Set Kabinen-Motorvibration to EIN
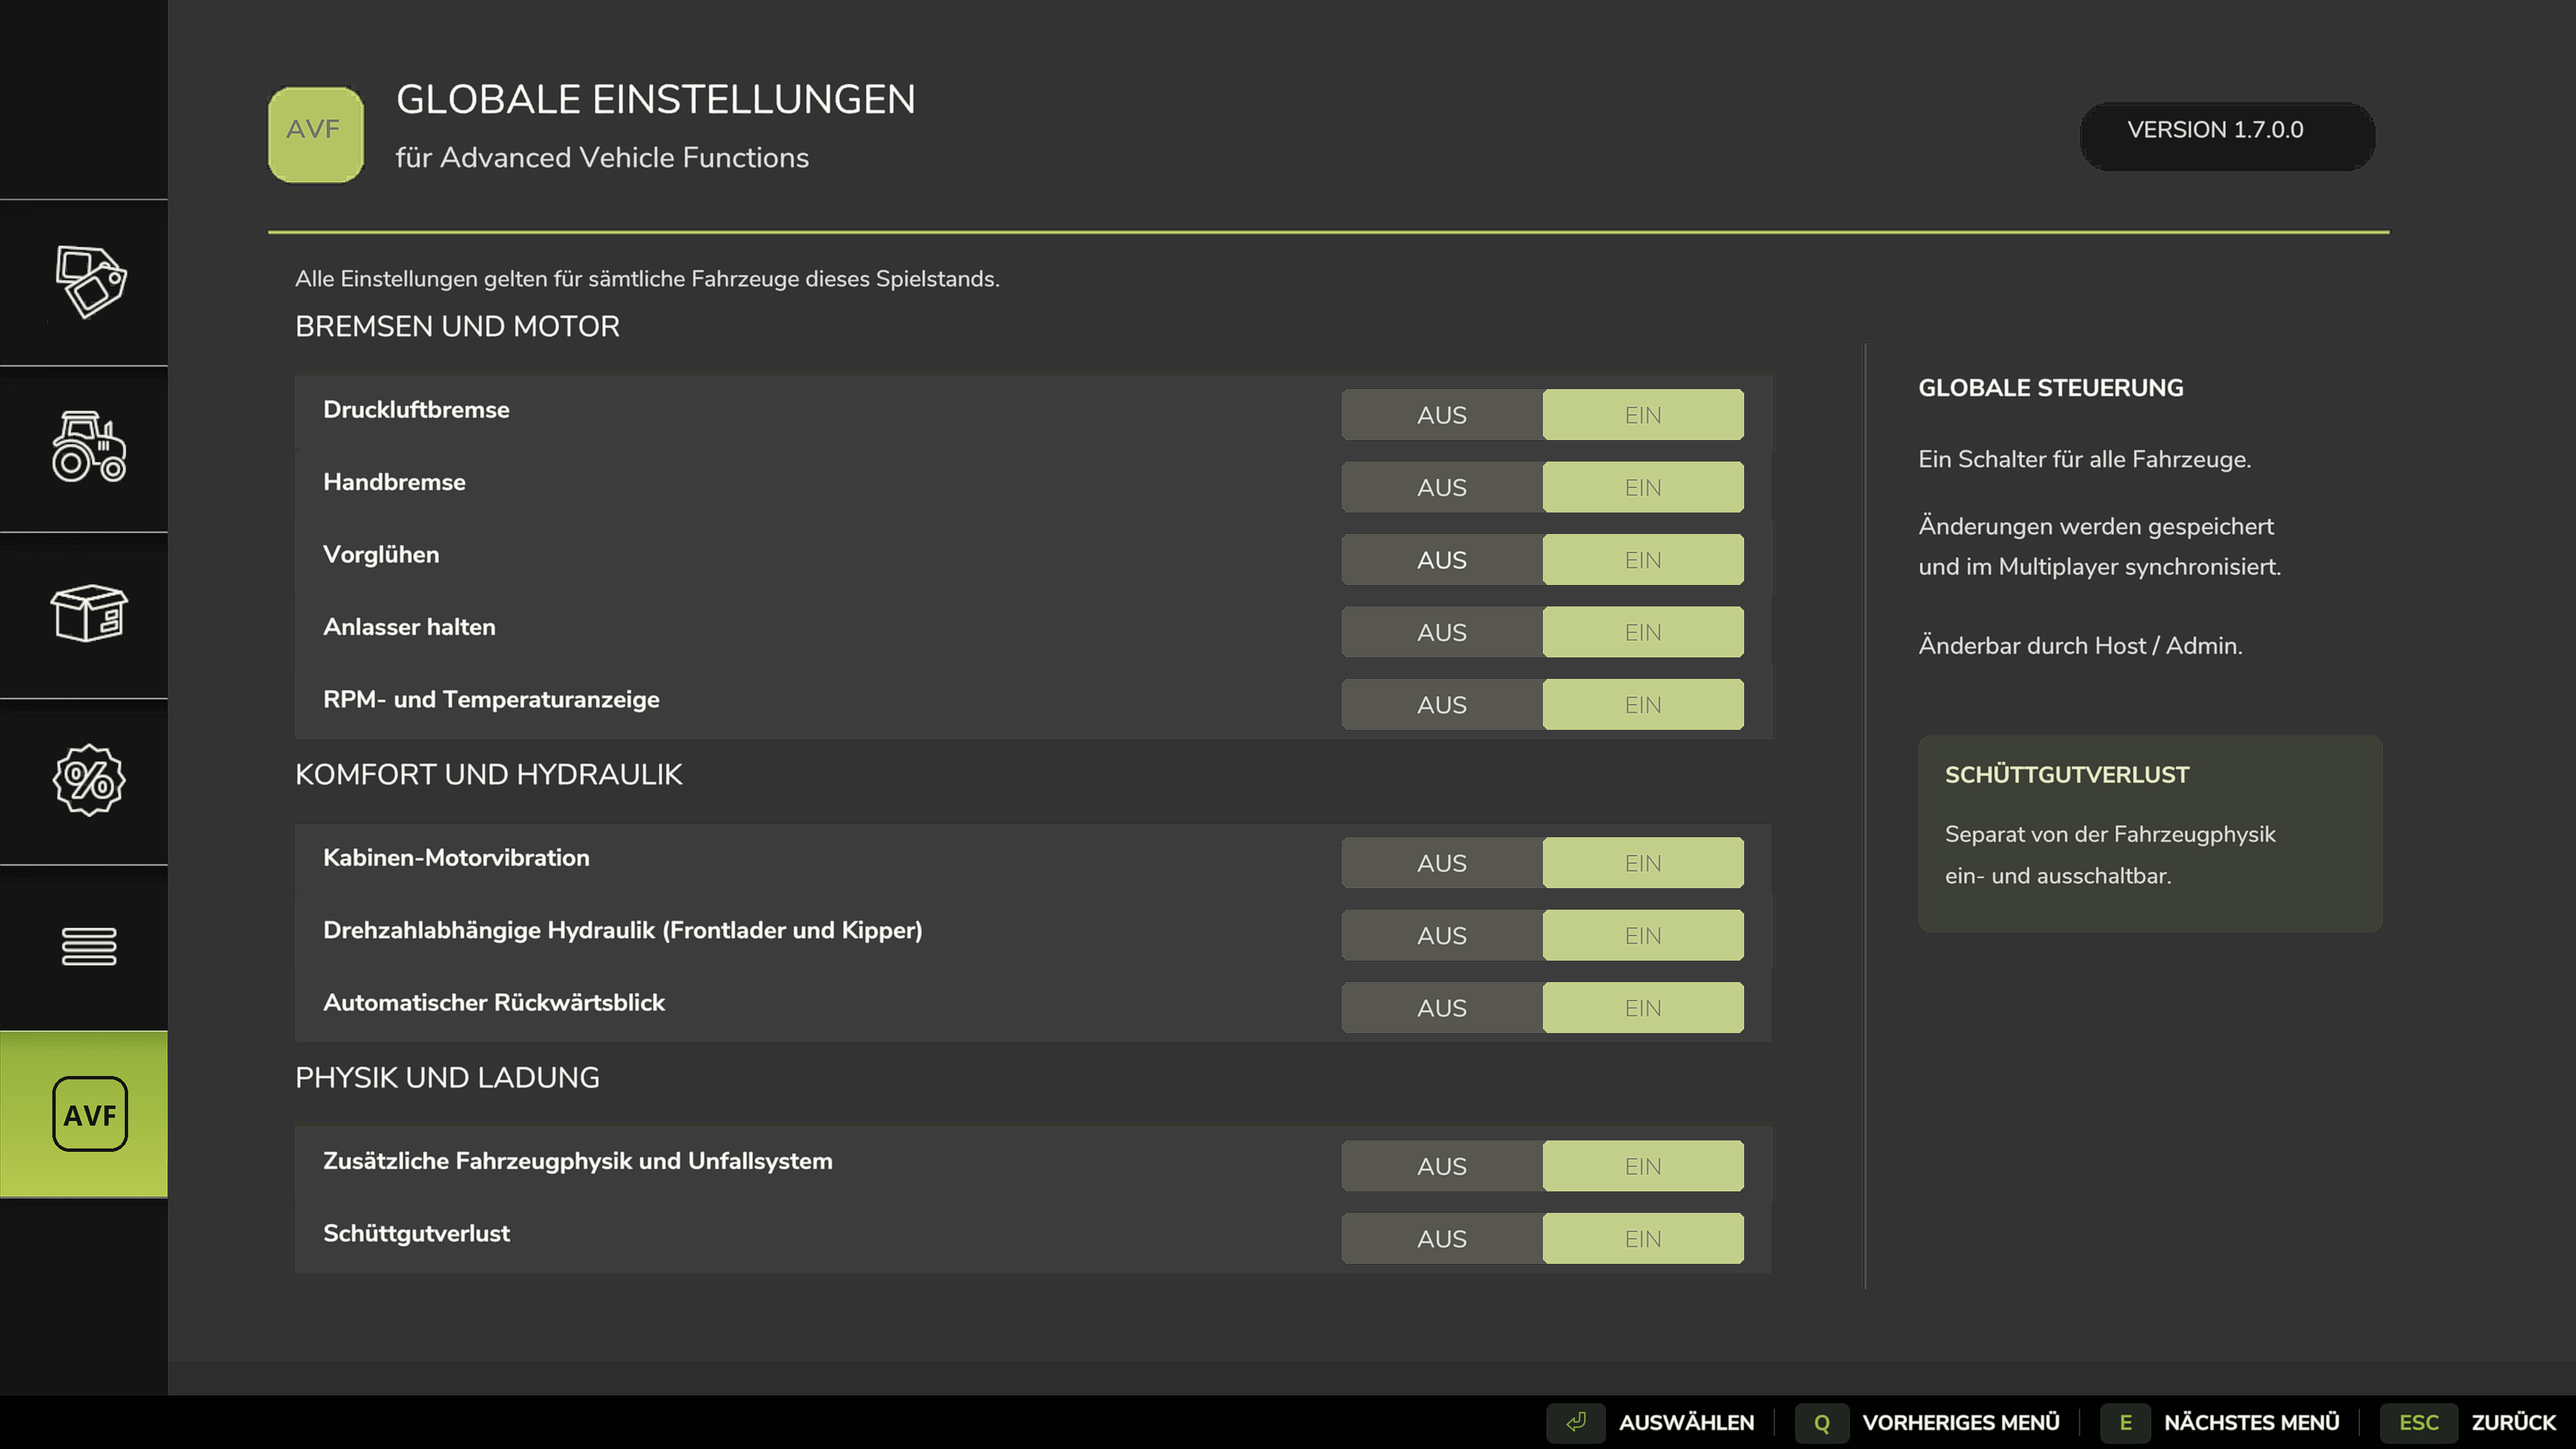2576x1449 pixels. (1643, 863)
